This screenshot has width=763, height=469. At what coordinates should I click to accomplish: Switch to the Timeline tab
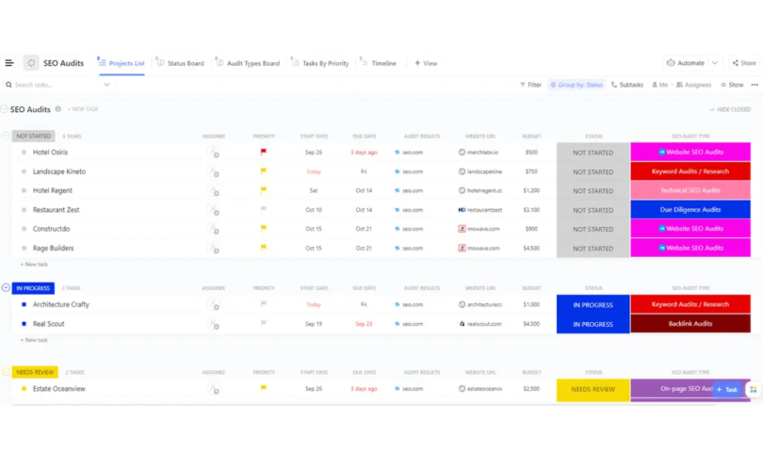[377, 63]
